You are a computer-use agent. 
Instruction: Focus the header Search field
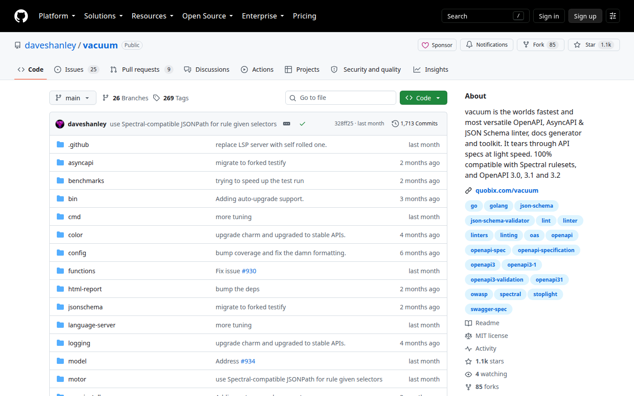click(485, 16)
